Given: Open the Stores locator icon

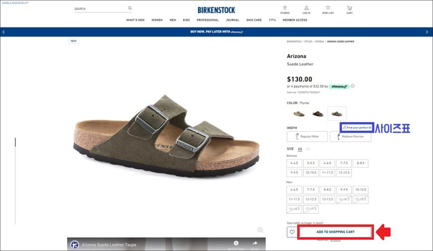Looking at the screenshot, I should click(285, 8).
